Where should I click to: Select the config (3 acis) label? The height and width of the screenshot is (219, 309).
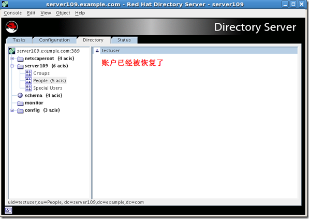(42, 110)
